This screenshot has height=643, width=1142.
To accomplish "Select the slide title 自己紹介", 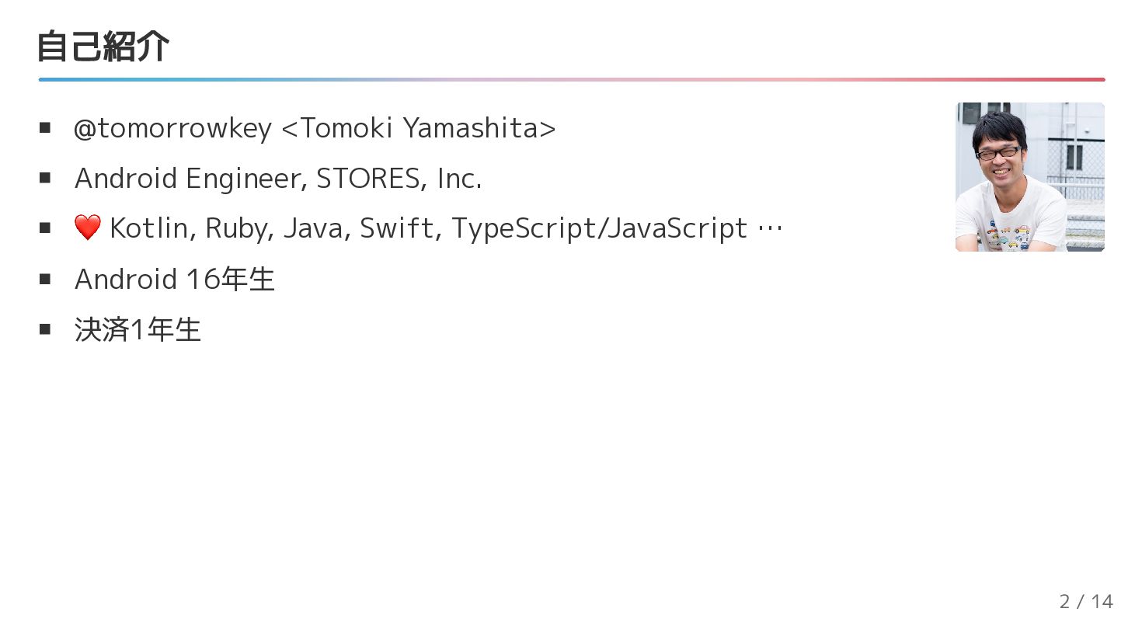I will (x=103, y=47).
